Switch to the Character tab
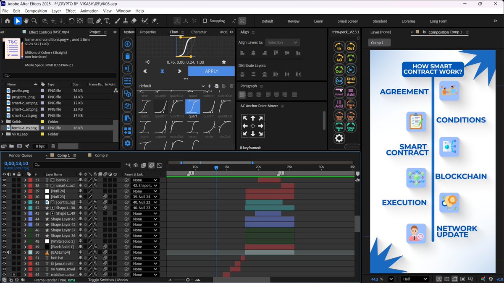The height and width of the screenshot is (283, 504). [x=199, y=32]
